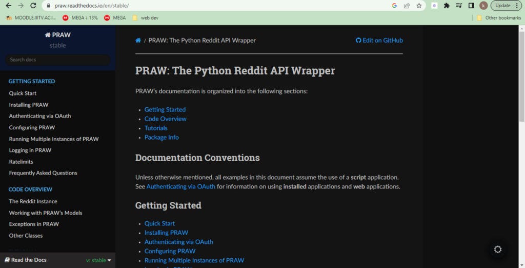
Task: Click Code Overview link in sections list
Action: coord(166,119)
